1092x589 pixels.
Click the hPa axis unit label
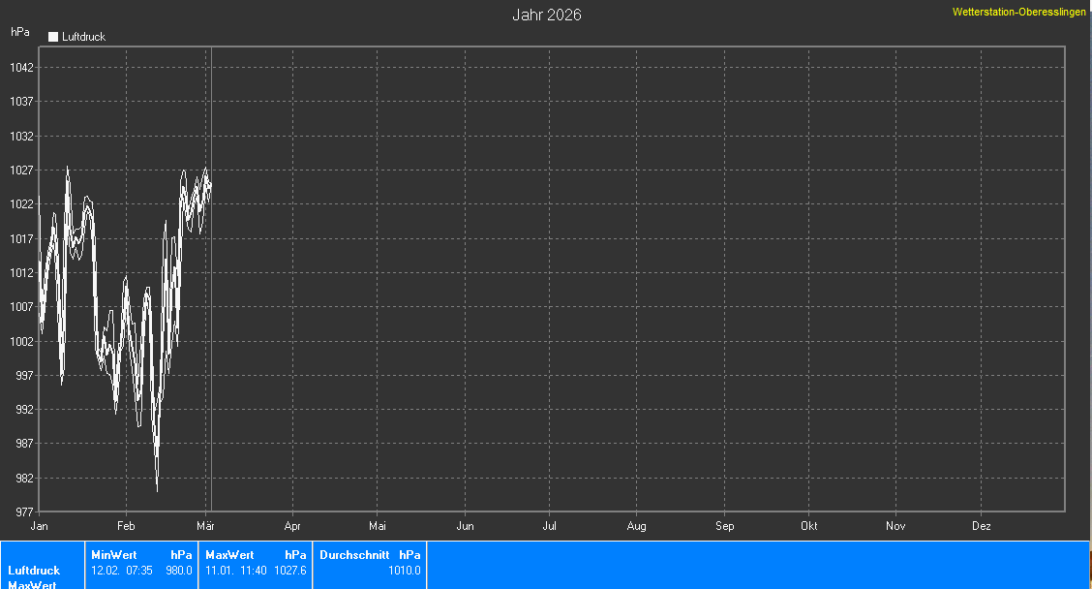click(x=20, y=32)
